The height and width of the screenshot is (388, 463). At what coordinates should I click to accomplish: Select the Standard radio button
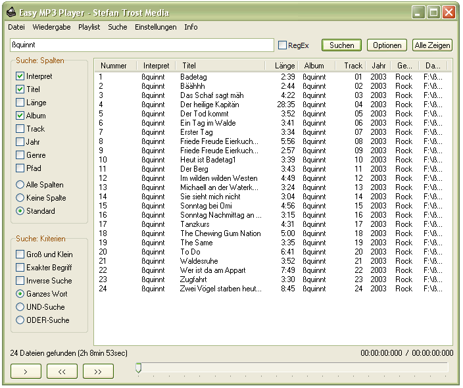click(x=20, y=211)
